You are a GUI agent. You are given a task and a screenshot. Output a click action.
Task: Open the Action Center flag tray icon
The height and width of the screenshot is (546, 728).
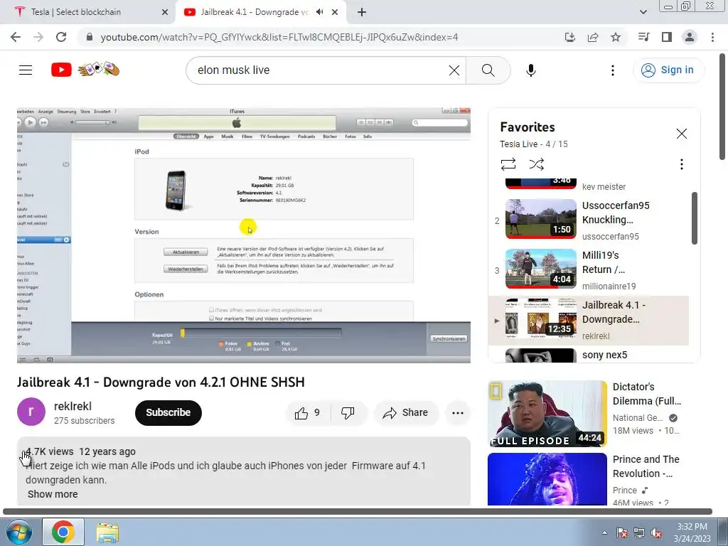click(621, 532)
